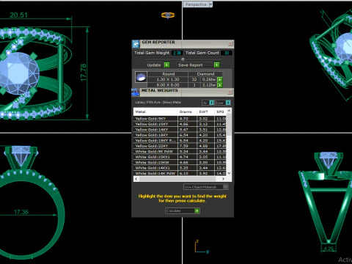Toggle the first cyan switch beside Library
The image size is (352, 264).
(x=212, y=103)
